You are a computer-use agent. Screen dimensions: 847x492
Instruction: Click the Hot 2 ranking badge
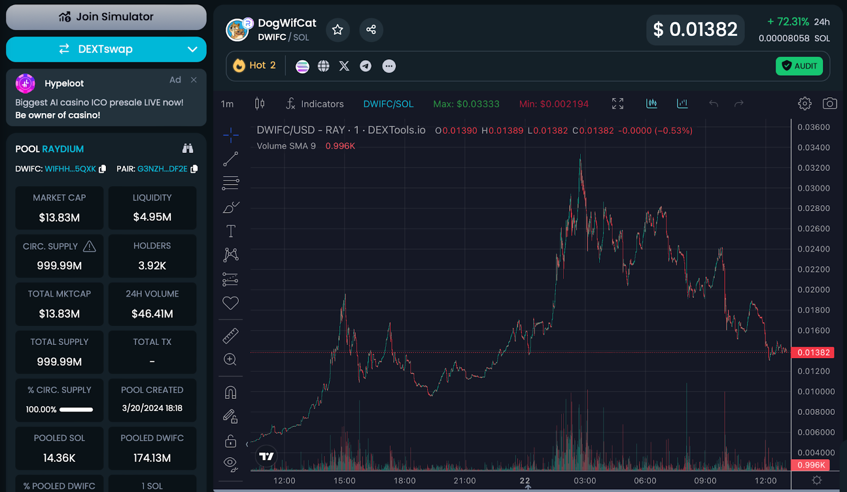click(x=255, y=66)
